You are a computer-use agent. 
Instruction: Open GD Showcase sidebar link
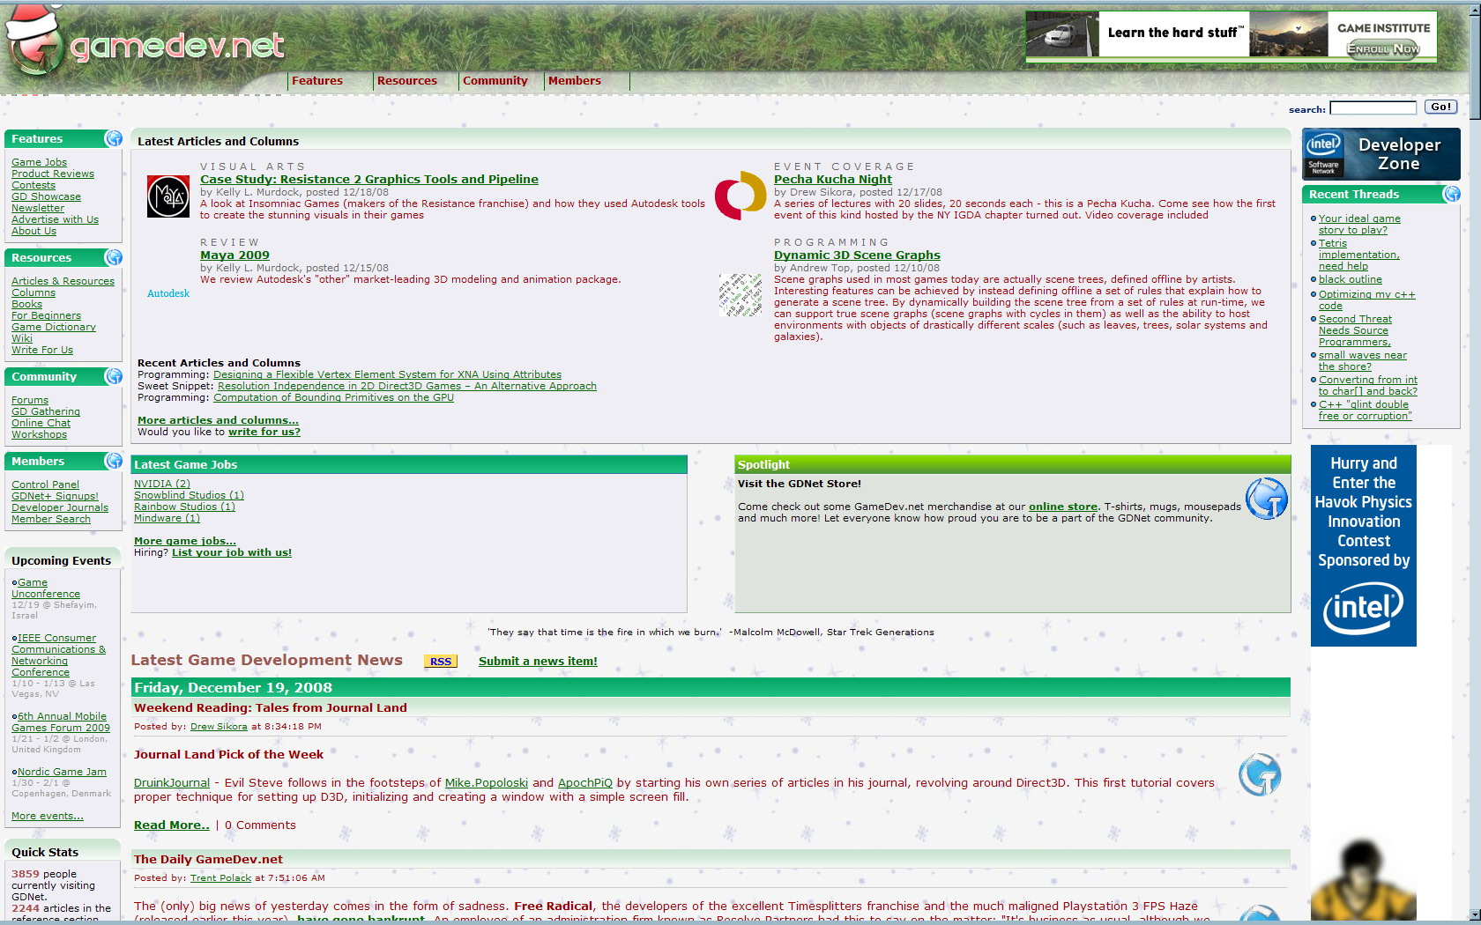pos(46,196)
